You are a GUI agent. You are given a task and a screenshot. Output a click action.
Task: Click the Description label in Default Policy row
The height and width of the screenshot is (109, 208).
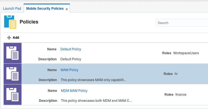pyautogui.click(x=47, y=59)
